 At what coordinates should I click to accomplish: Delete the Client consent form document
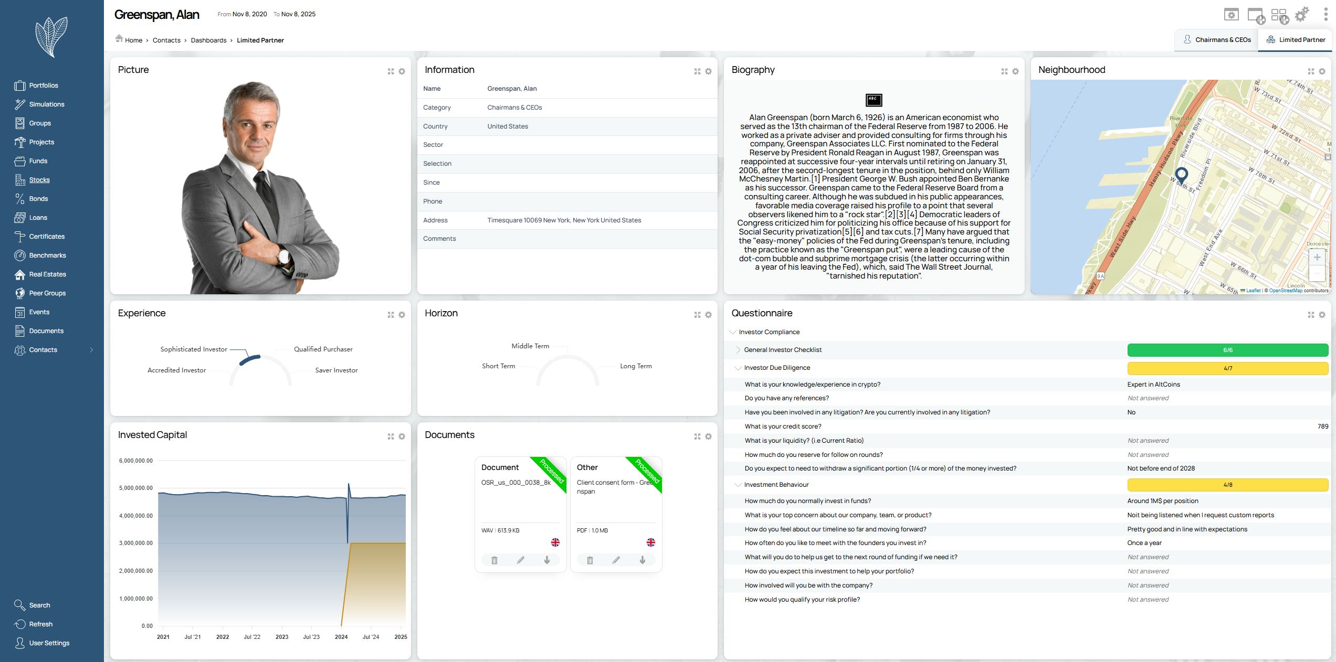click(x=590, y=560)
